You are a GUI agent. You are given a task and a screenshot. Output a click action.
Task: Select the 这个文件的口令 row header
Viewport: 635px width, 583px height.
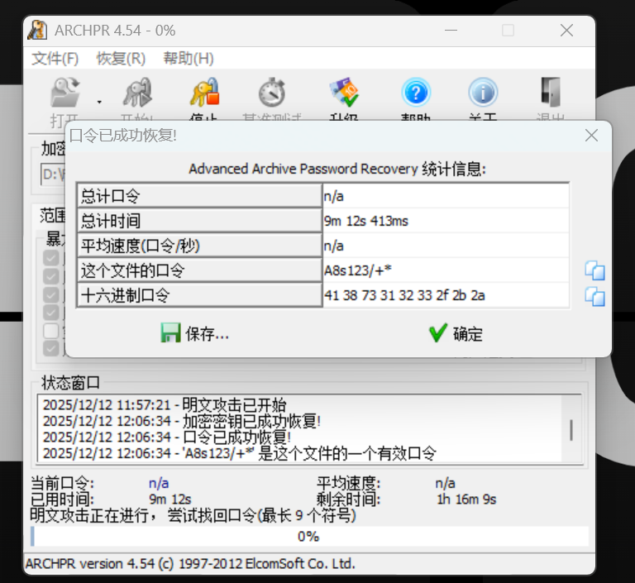pos(199,270)
